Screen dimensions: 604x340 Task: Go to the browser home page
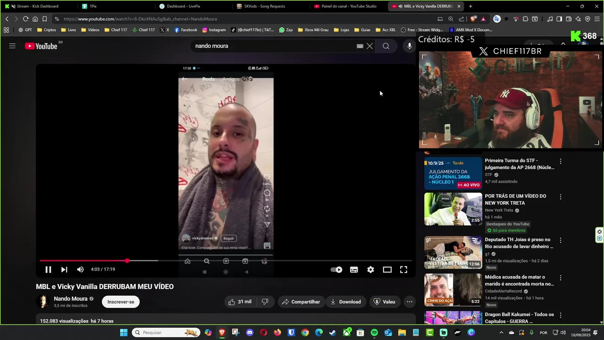[35, 19]
